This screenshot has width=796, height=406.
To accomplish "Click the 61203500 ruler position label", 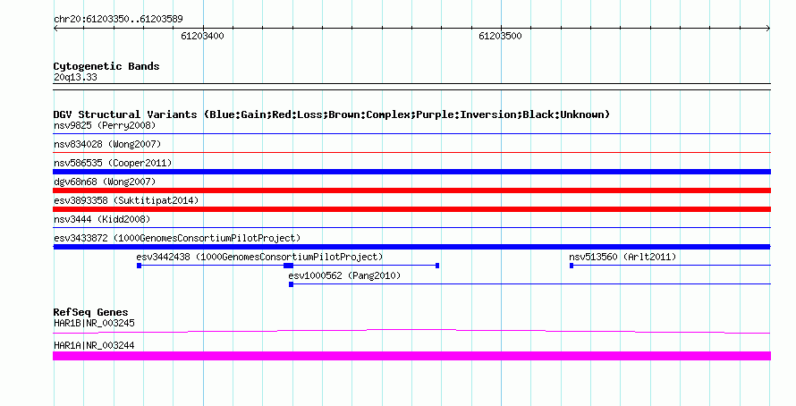I will tap(500, 36).
